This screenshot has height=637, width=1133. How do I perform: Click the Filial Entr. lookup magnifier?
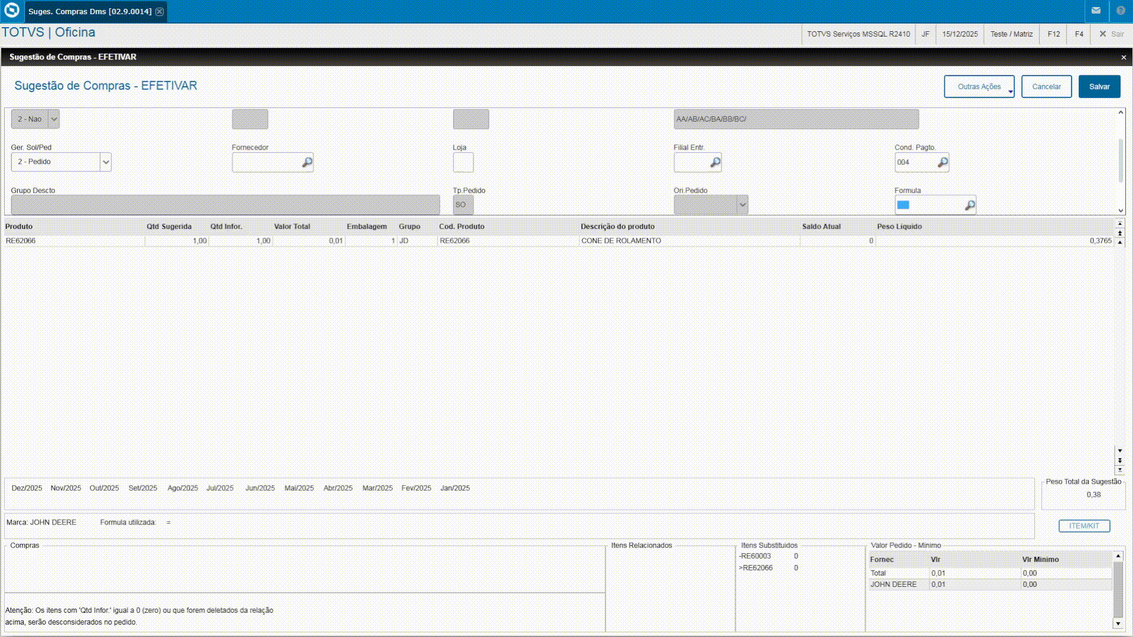click(715, 162)
